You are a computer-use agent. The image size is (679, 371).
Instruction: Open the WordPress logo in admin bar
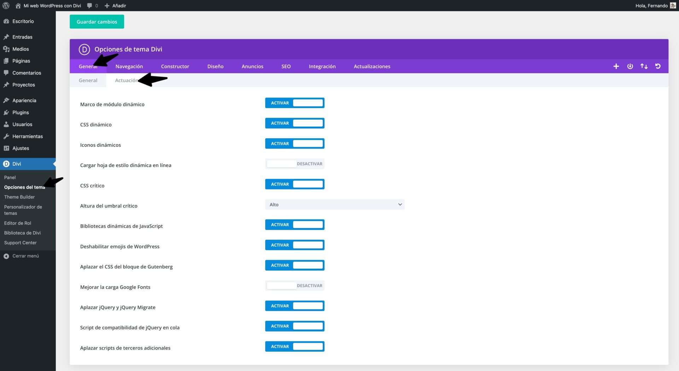6,6
